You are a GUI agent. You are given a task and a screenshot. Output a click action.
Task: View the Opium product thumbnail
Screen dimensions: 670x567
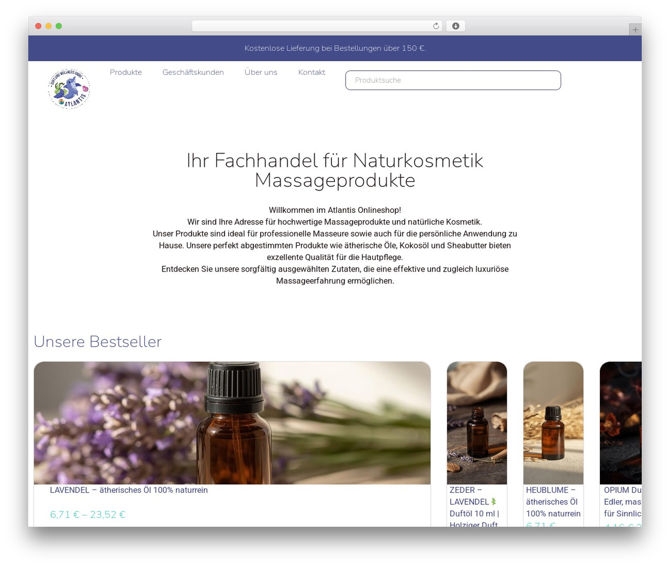(x=621, y=423)
